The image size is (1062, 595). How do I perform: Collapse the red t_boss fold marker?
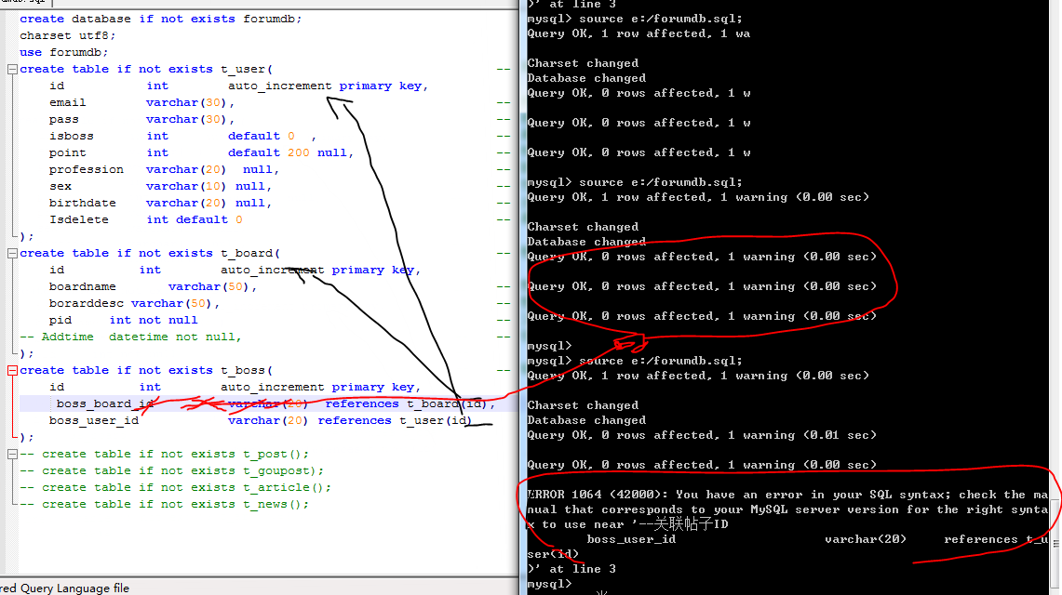click(11, 370)
